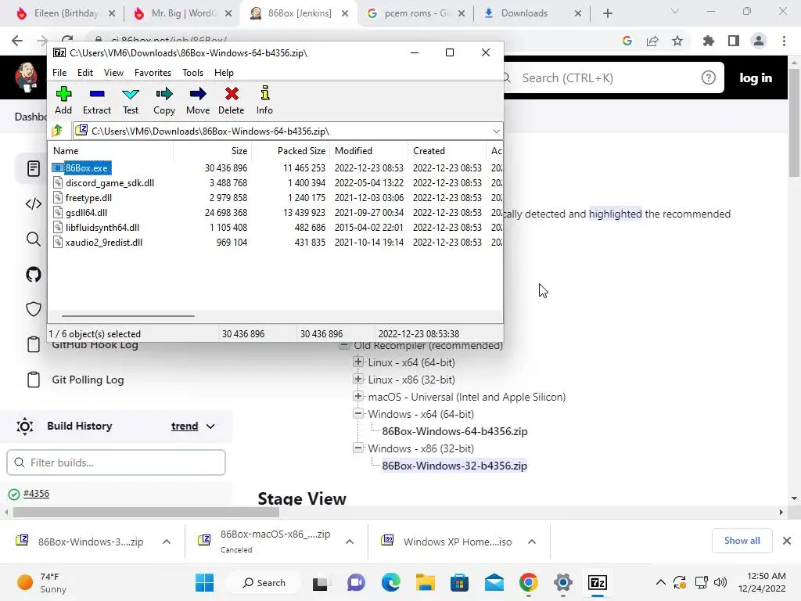Open Chrome three-dot menu
This screenshot has width=801, height=601.
(x=784, y=41)
